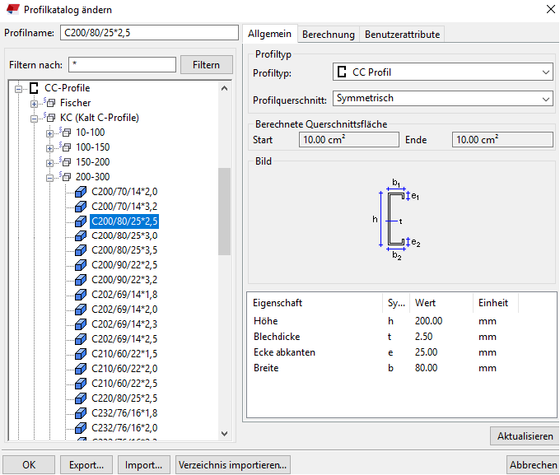Screen dimensions: 560x475
Task: Click the profile icon beside C210/60/22*1,5
Action: (x=81, y=353)
